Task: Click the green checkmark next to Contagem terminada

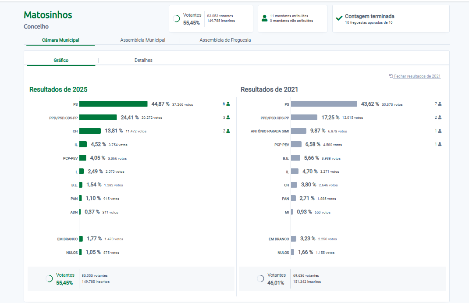Action: click(x=339, y=18)
